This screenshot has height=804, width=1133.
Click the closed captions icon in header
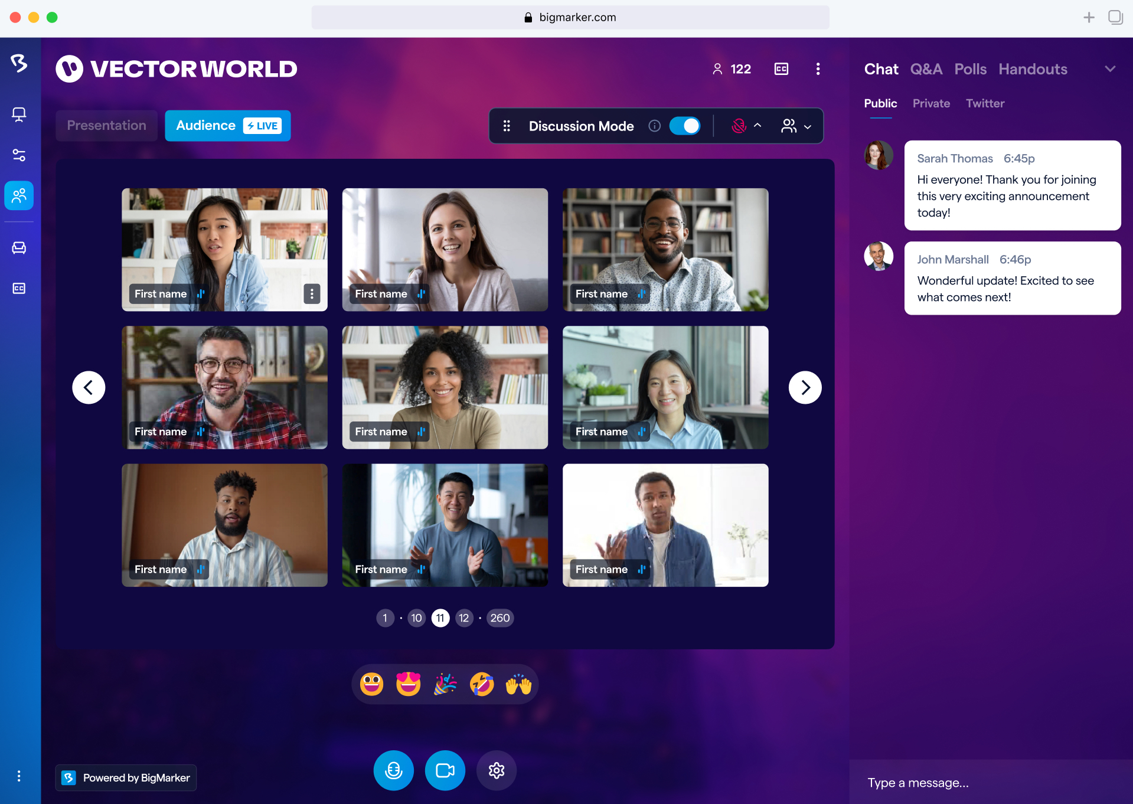click(781, 69)
